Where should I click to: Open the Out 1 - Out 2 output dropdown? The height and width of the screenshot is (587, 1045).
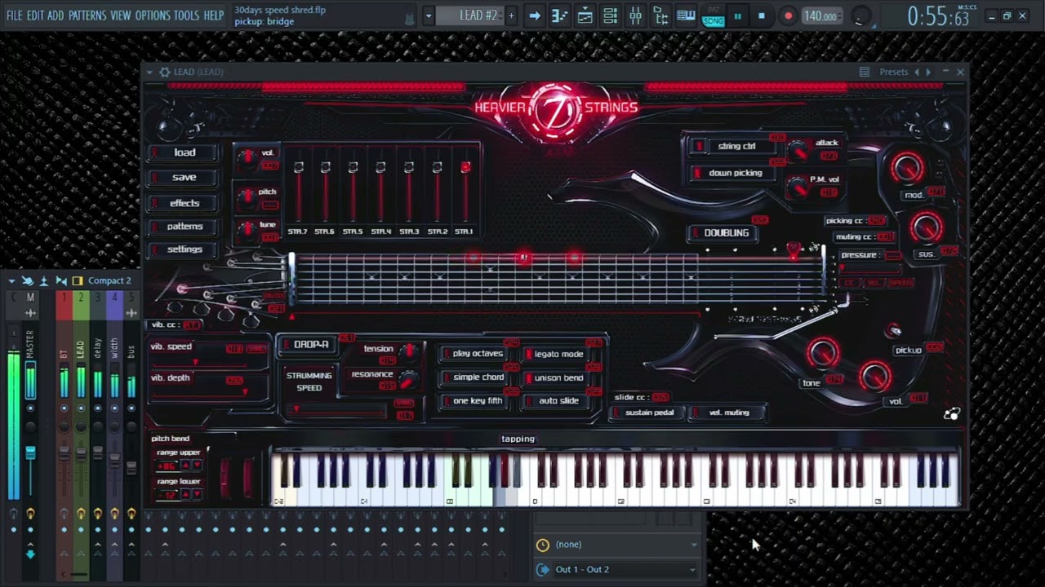point(618,569)
